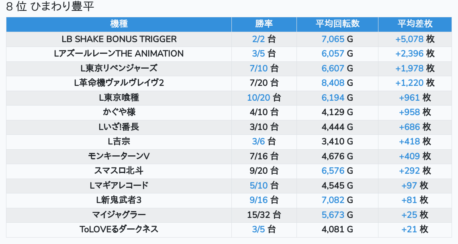This screenshot has width=458, height=244.
Task: Click the モンキーターンV machine name
Action: (119, 156)
